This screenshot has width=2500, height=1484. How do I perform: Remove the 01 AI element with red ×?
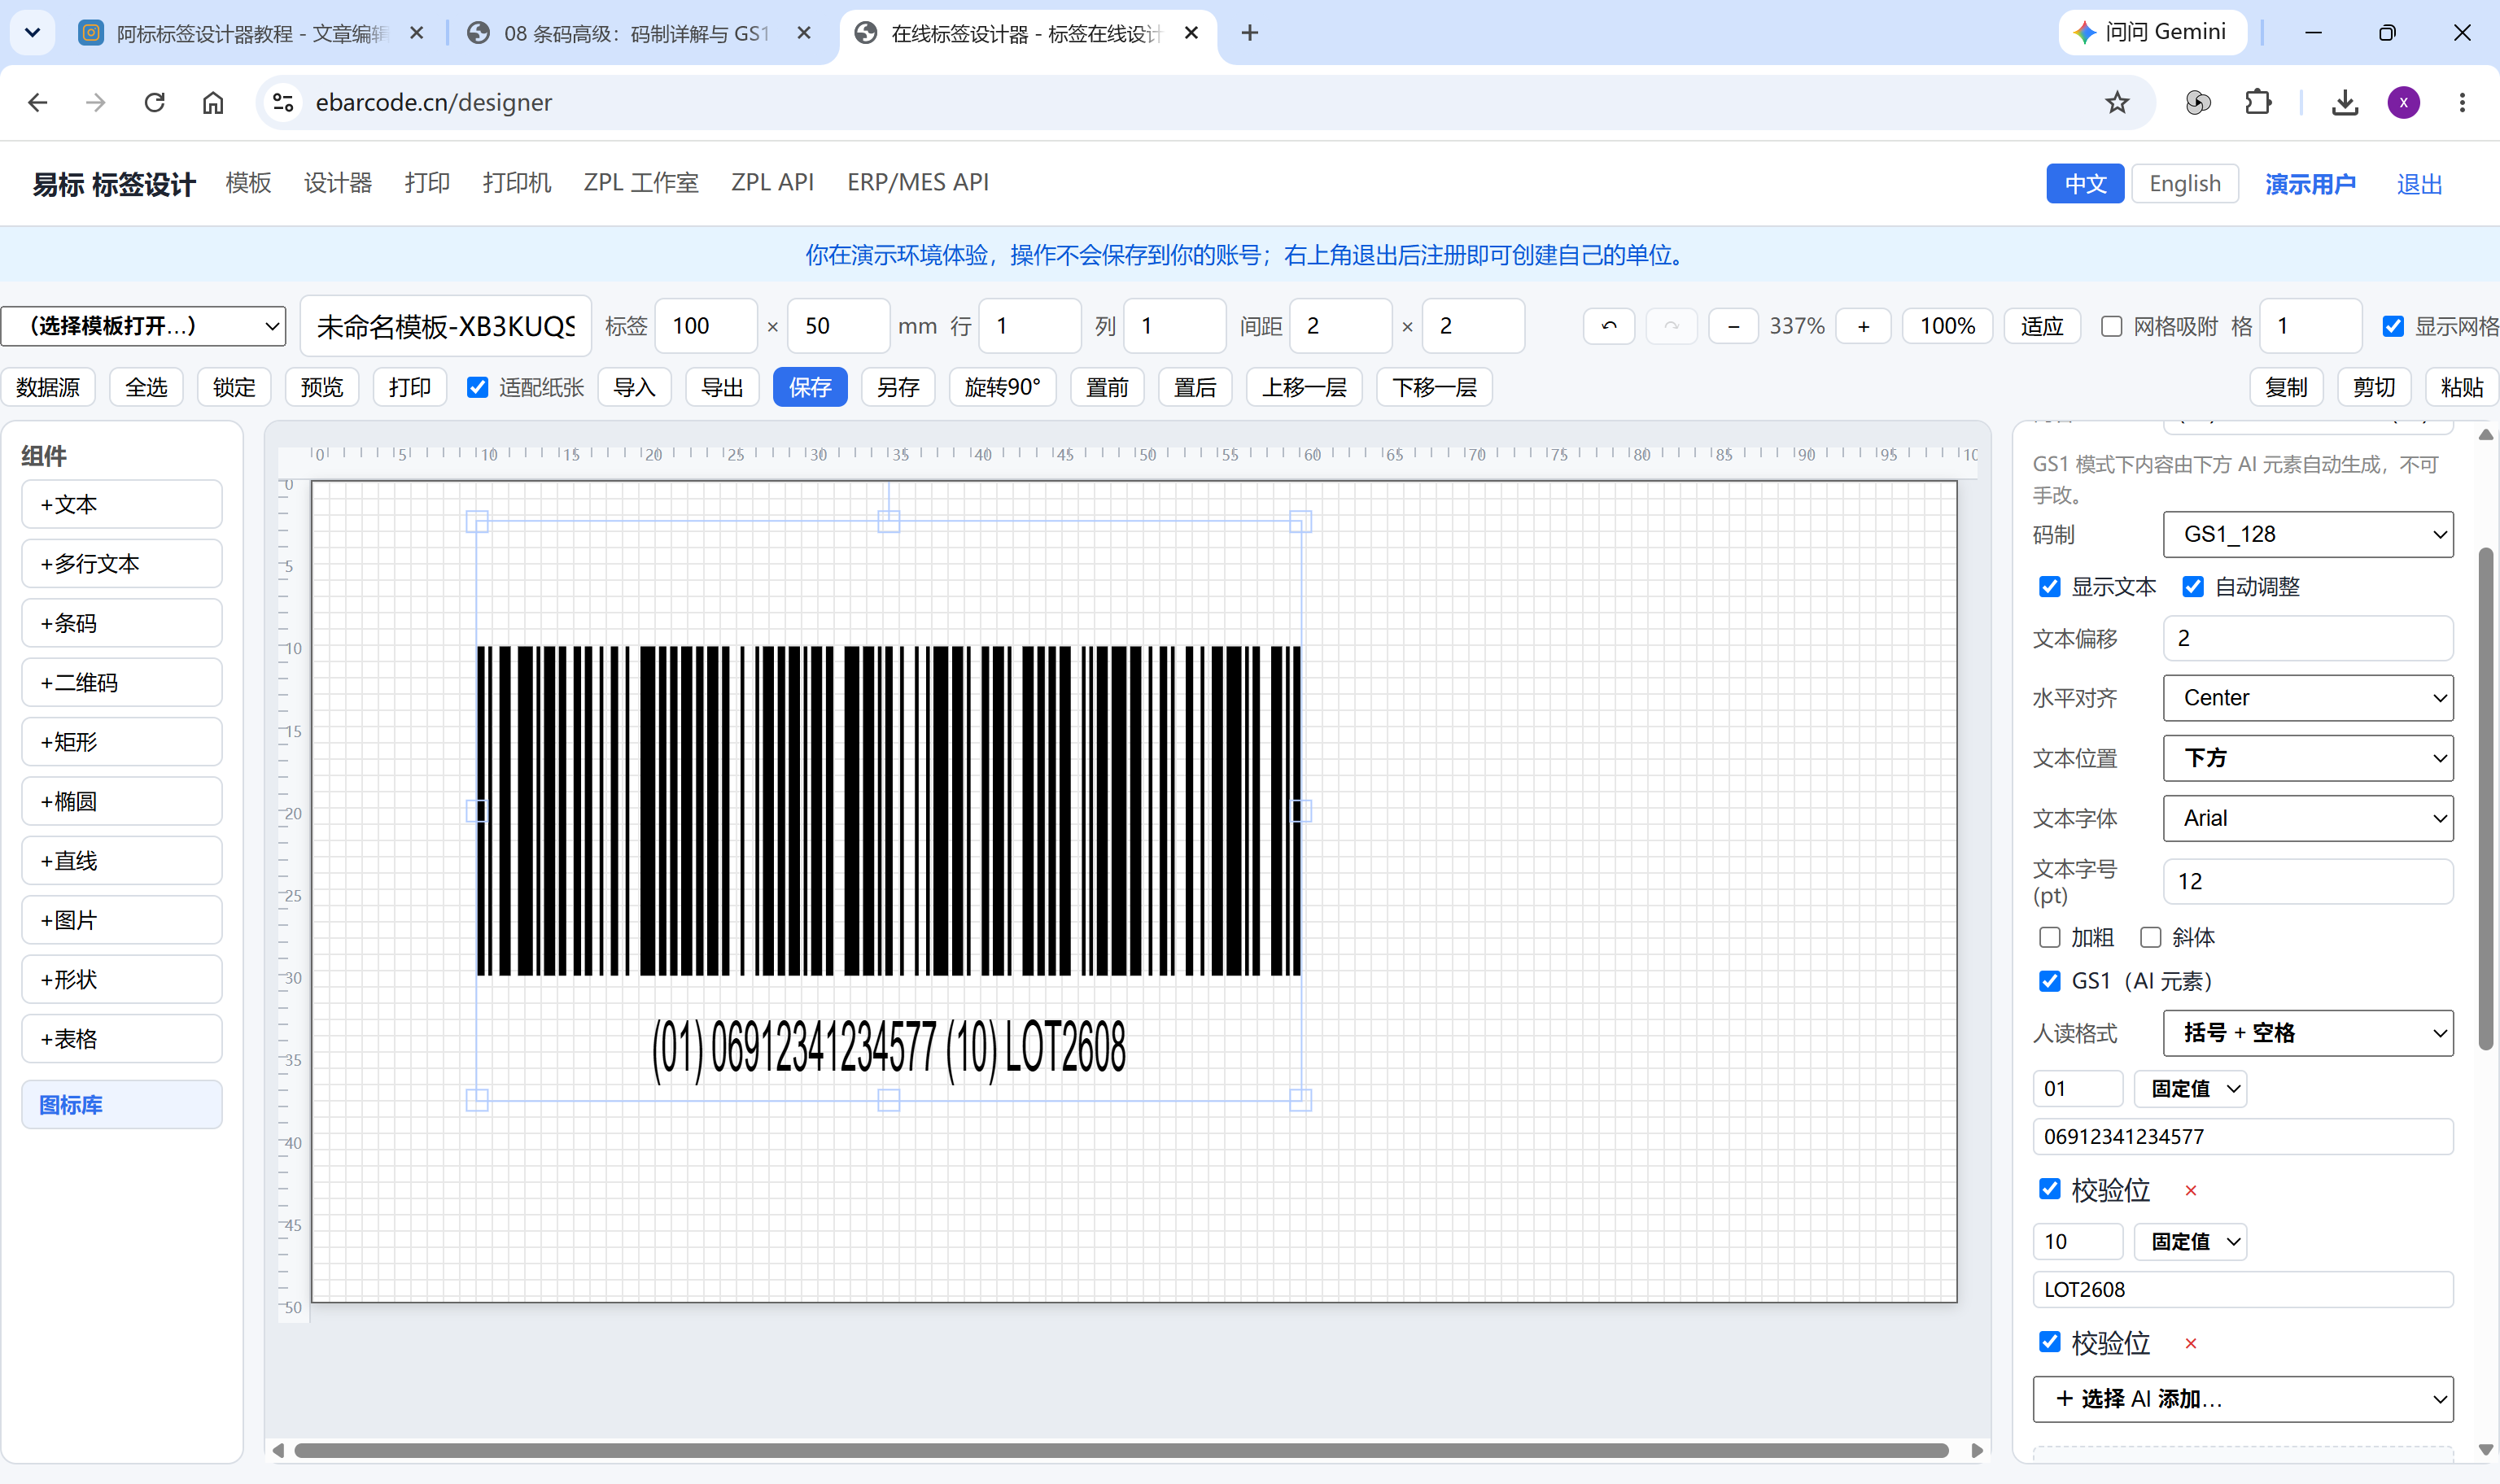2190,1190
